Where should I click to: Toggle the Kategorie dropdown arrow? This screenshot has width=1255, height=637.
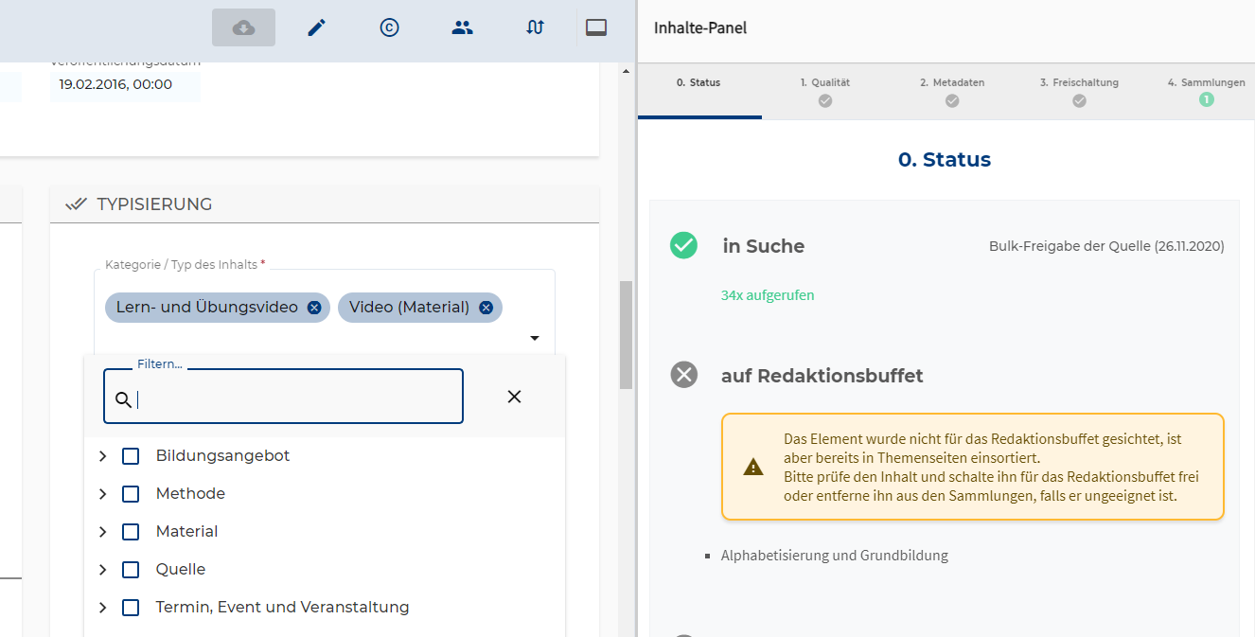tap(535, 338)
